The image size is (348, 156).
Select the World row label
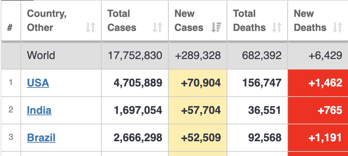(41, 56)
